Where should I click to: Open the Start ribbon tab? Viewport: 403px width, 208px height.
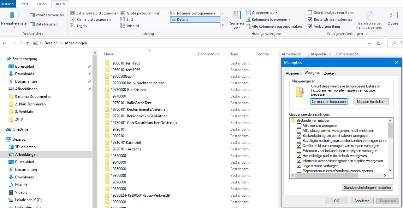tap(24, 4)
